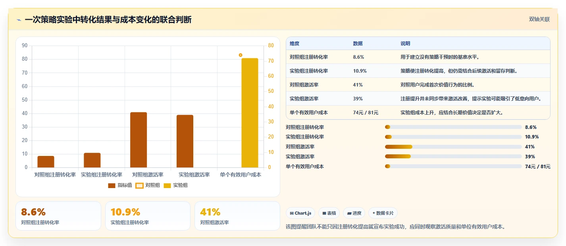Click the 39% value in the progress list
The width and height of the screenshot is (566, 246).
530,157
